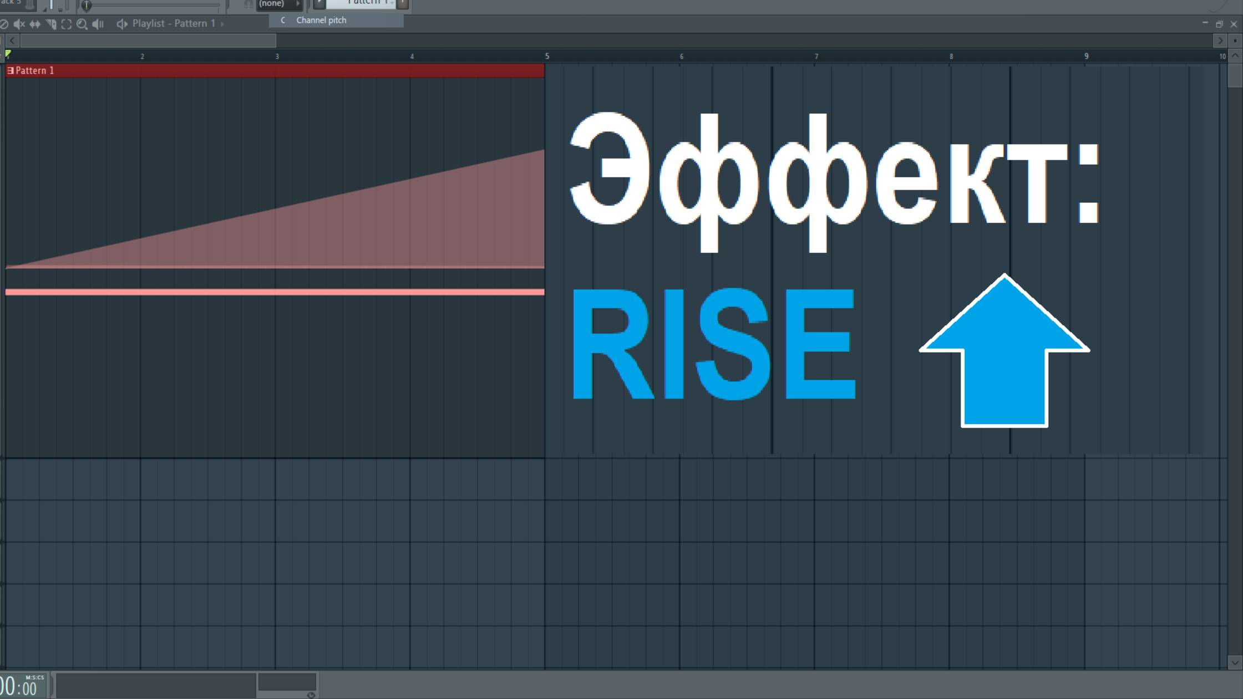Activate the Select tool dashed square icon

[67, 24]
